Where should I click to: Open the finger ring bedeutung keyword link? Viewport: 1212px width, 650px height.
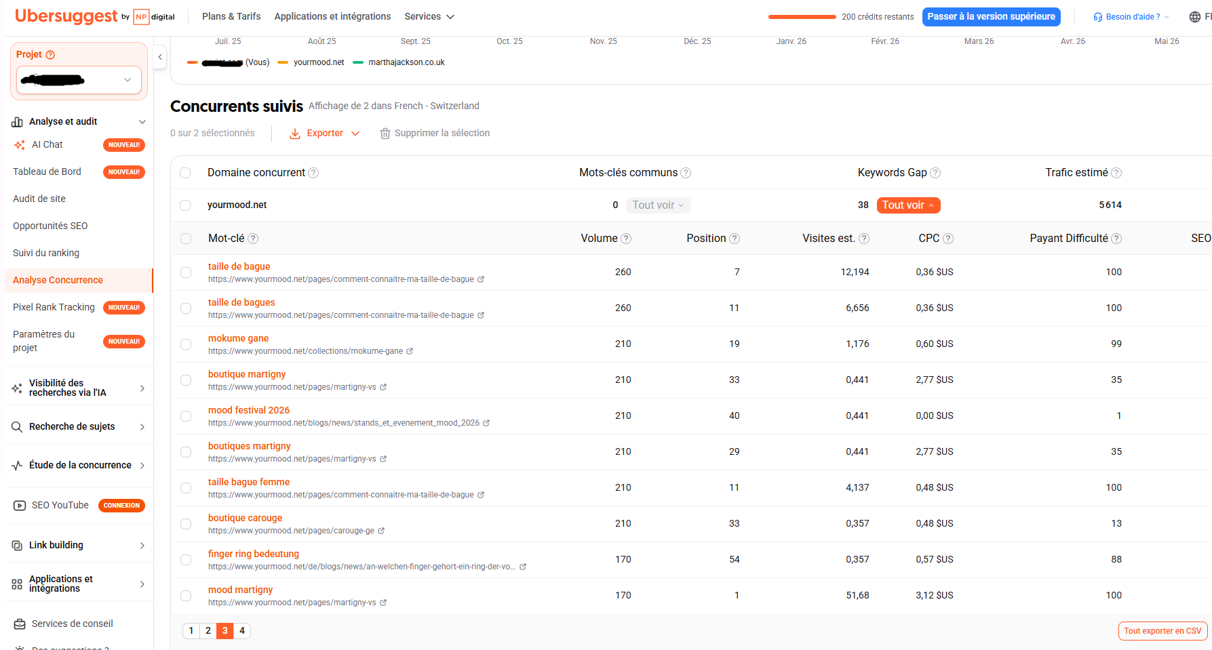coord(254,554)
